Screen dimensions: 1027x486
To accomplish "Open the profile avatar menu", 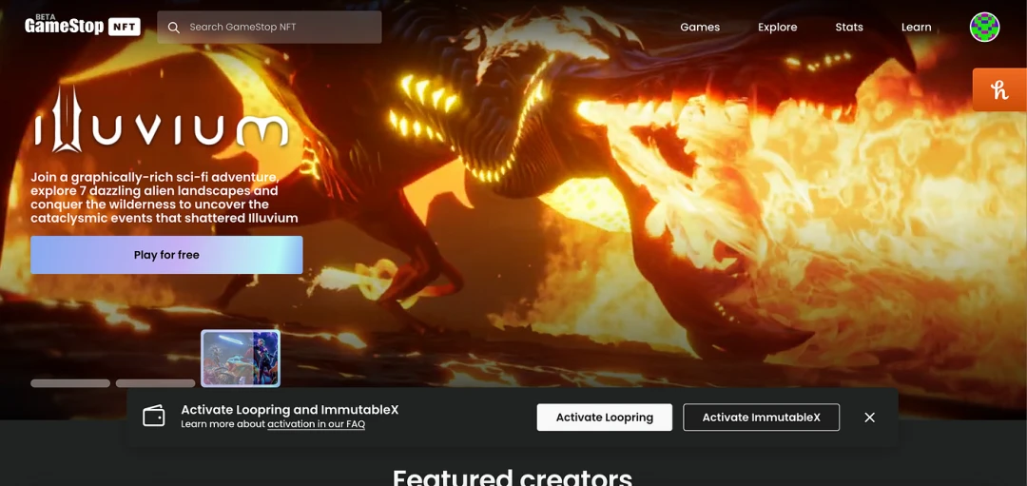I will click(984, 28).
